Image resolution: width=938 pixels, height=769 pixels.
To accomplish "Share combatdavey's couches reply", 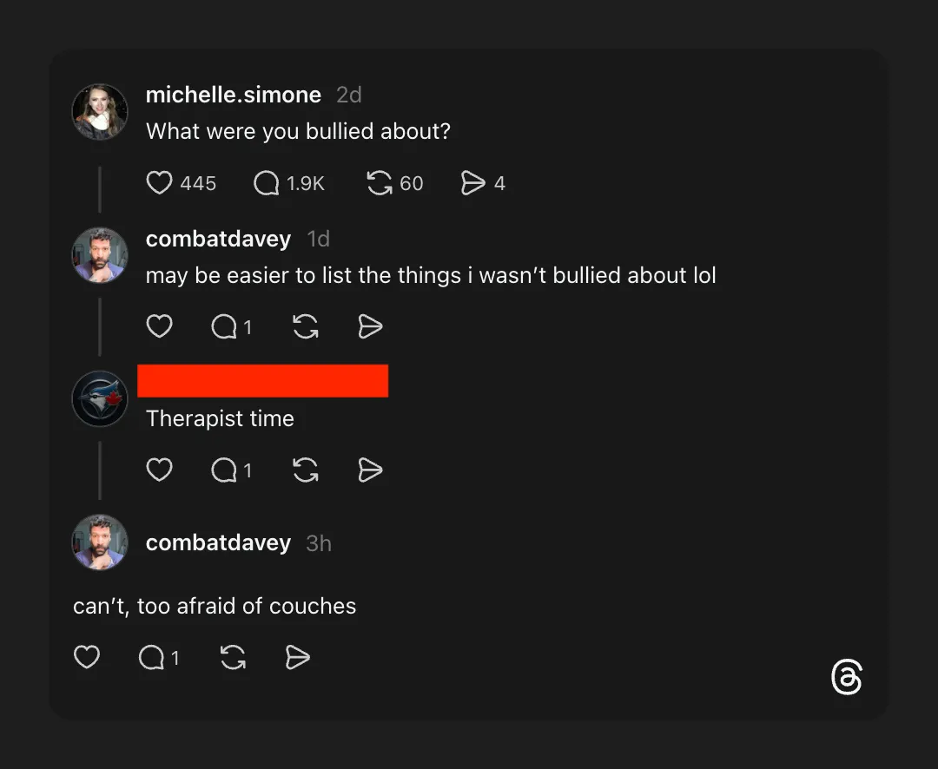I will click(296, 657).
